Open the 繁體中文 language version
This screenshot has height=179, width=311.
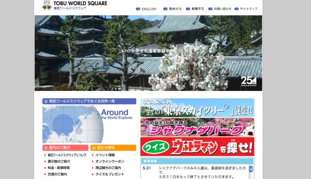(198, 9)
